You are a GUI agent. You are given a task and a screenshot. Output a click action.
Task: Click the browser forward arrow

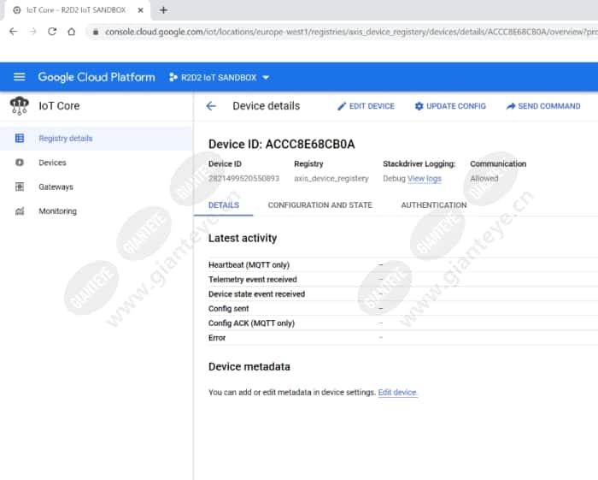click(32, 32)
